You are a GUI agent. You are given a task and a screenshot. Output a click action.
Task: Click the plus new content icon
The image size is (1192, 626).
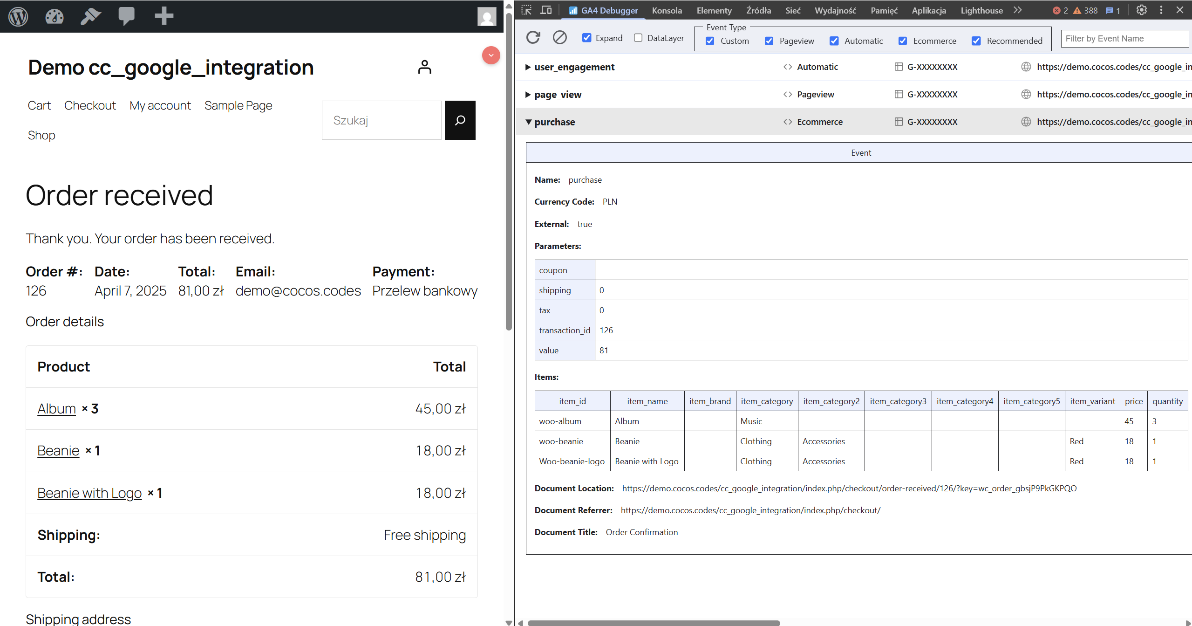point(163,16)
